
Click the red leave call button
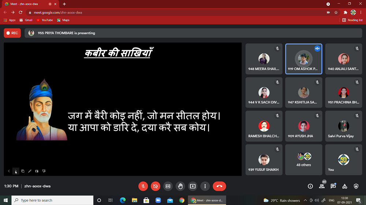tap(219, 186)
